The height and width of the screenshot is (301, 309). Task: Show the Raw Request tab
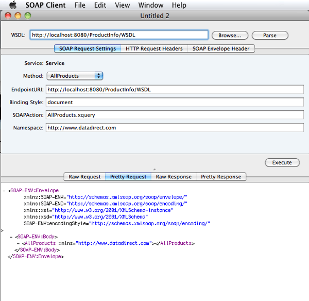coord(84,177)
